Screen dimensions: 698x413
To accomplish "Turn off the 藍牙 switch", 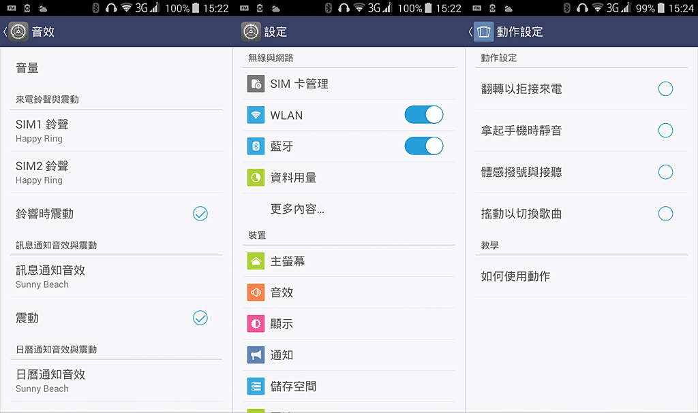I will coord(424,146).
